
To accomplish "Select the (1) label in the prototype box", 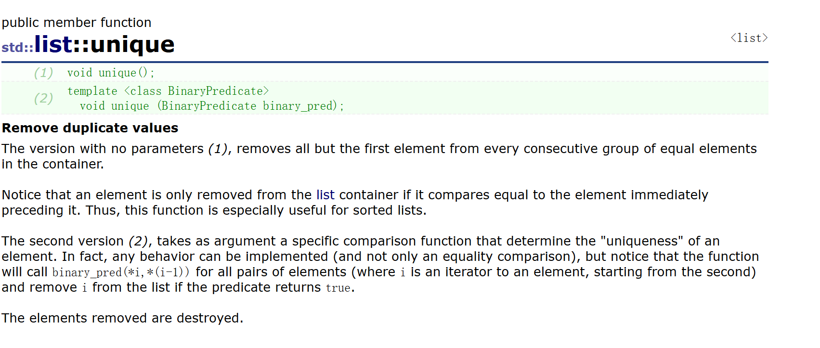I will coord(43,73).
